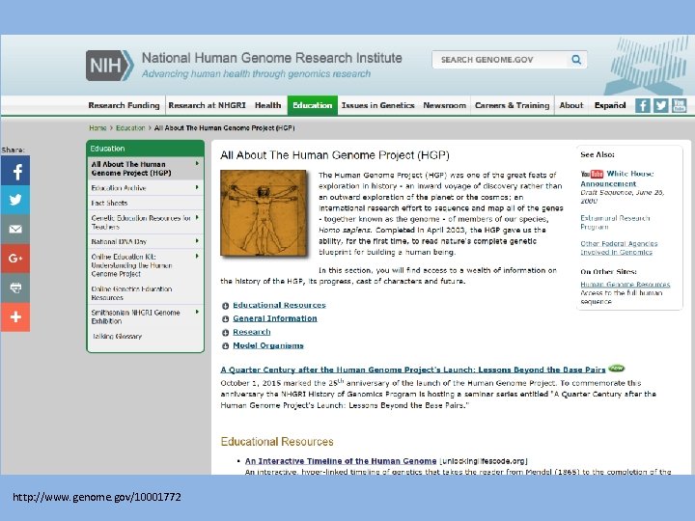The width and height of the screenshot is (695, 521).
Task: Click genome.gov URL caption text
Action: click(97, 497)
